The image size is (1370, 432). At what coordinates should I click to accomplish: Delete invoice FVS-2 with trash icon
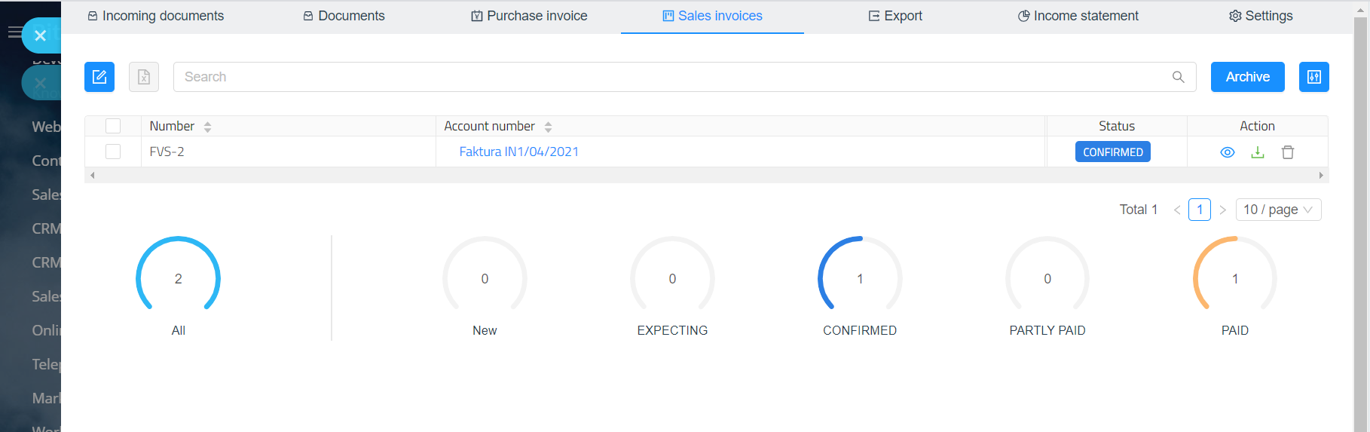(1288, 152)
